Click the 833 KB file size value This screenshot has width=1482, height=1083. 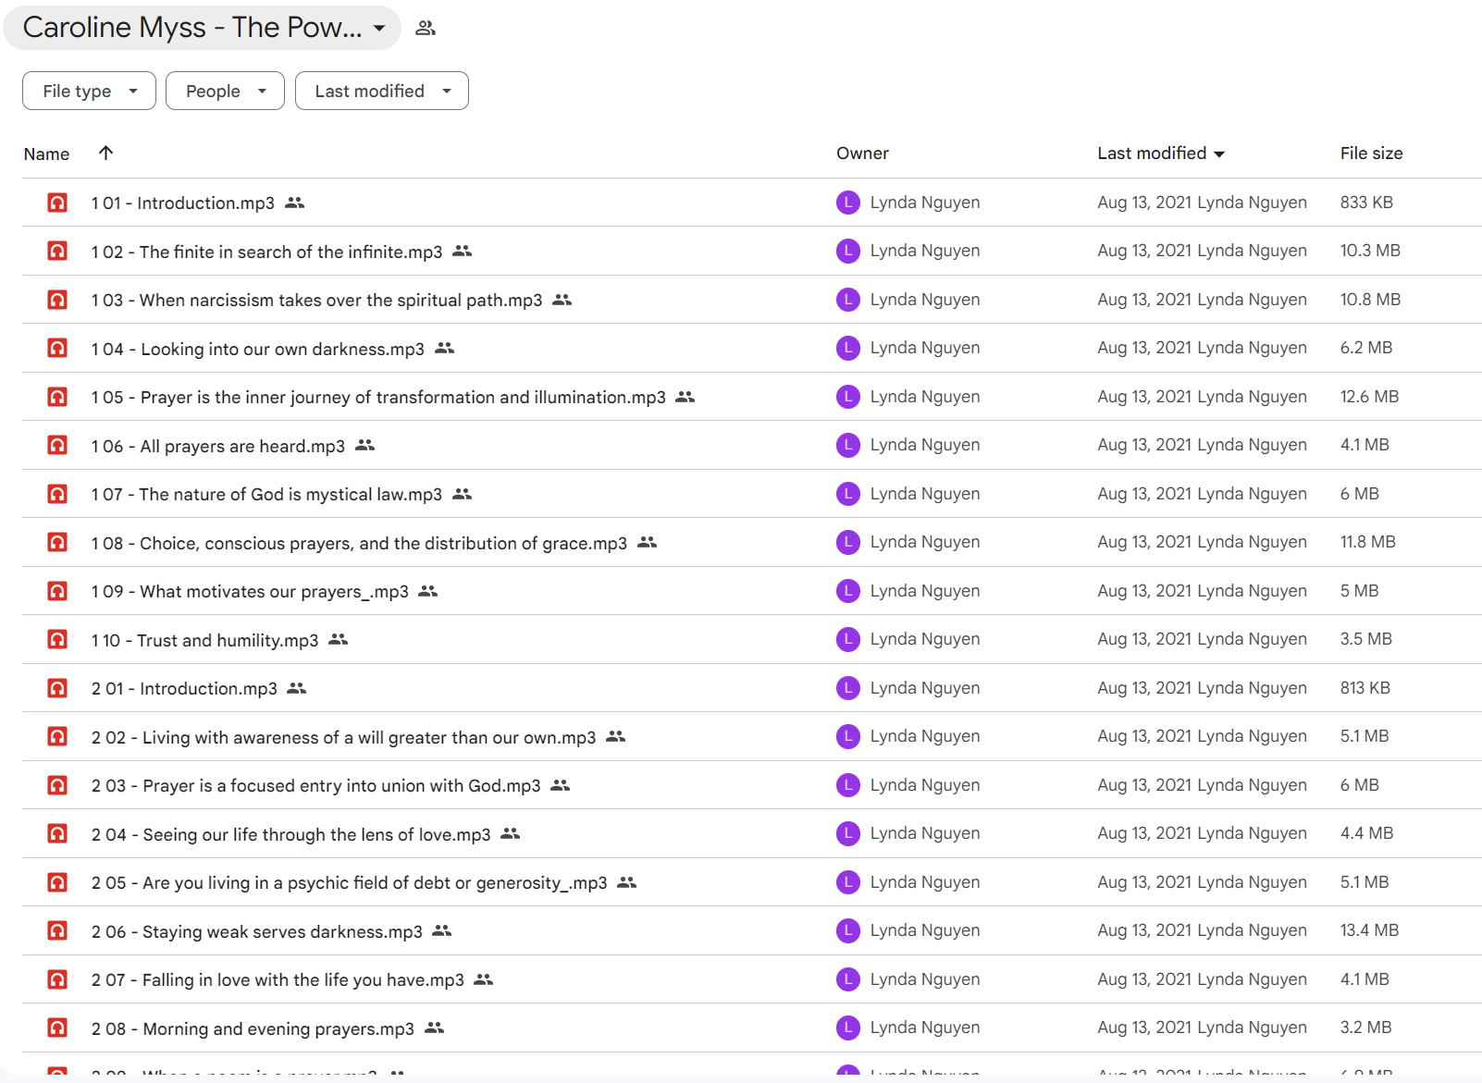pyautogui.click(x=1366, y=203)
